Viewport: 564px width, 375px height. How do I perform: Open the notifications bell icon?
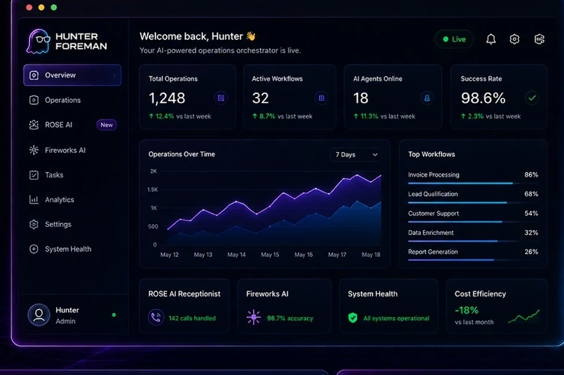(491, 39)
